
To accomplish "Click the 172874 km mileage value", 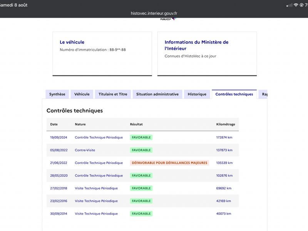I will (x=224, y=137).
